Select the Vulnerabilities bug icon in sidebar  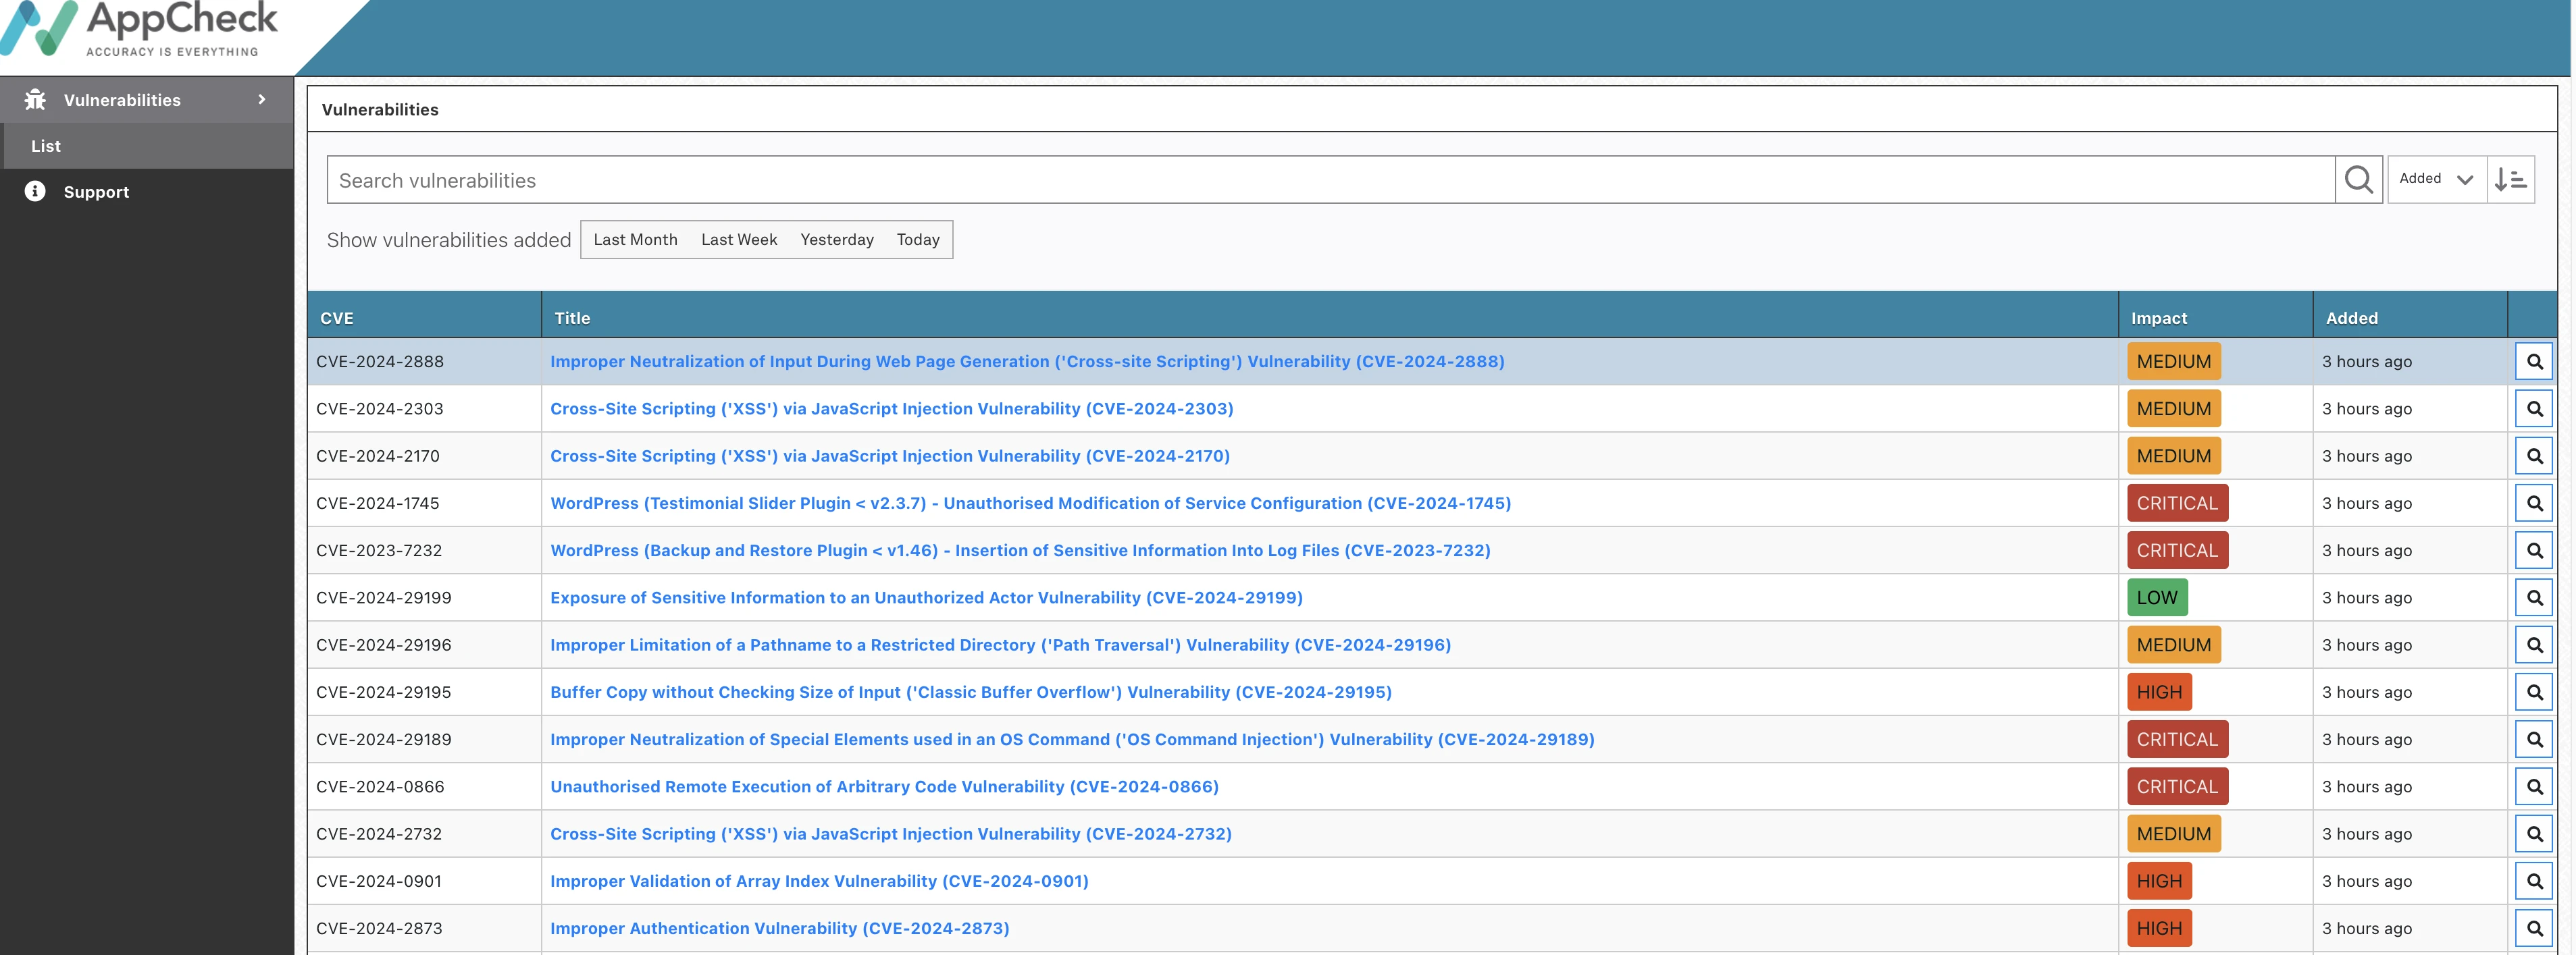tap(36, 99)
